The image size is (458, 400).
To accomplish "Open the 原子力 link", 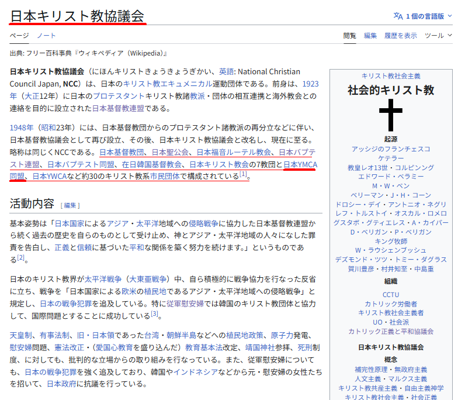I will coord(282,336).
